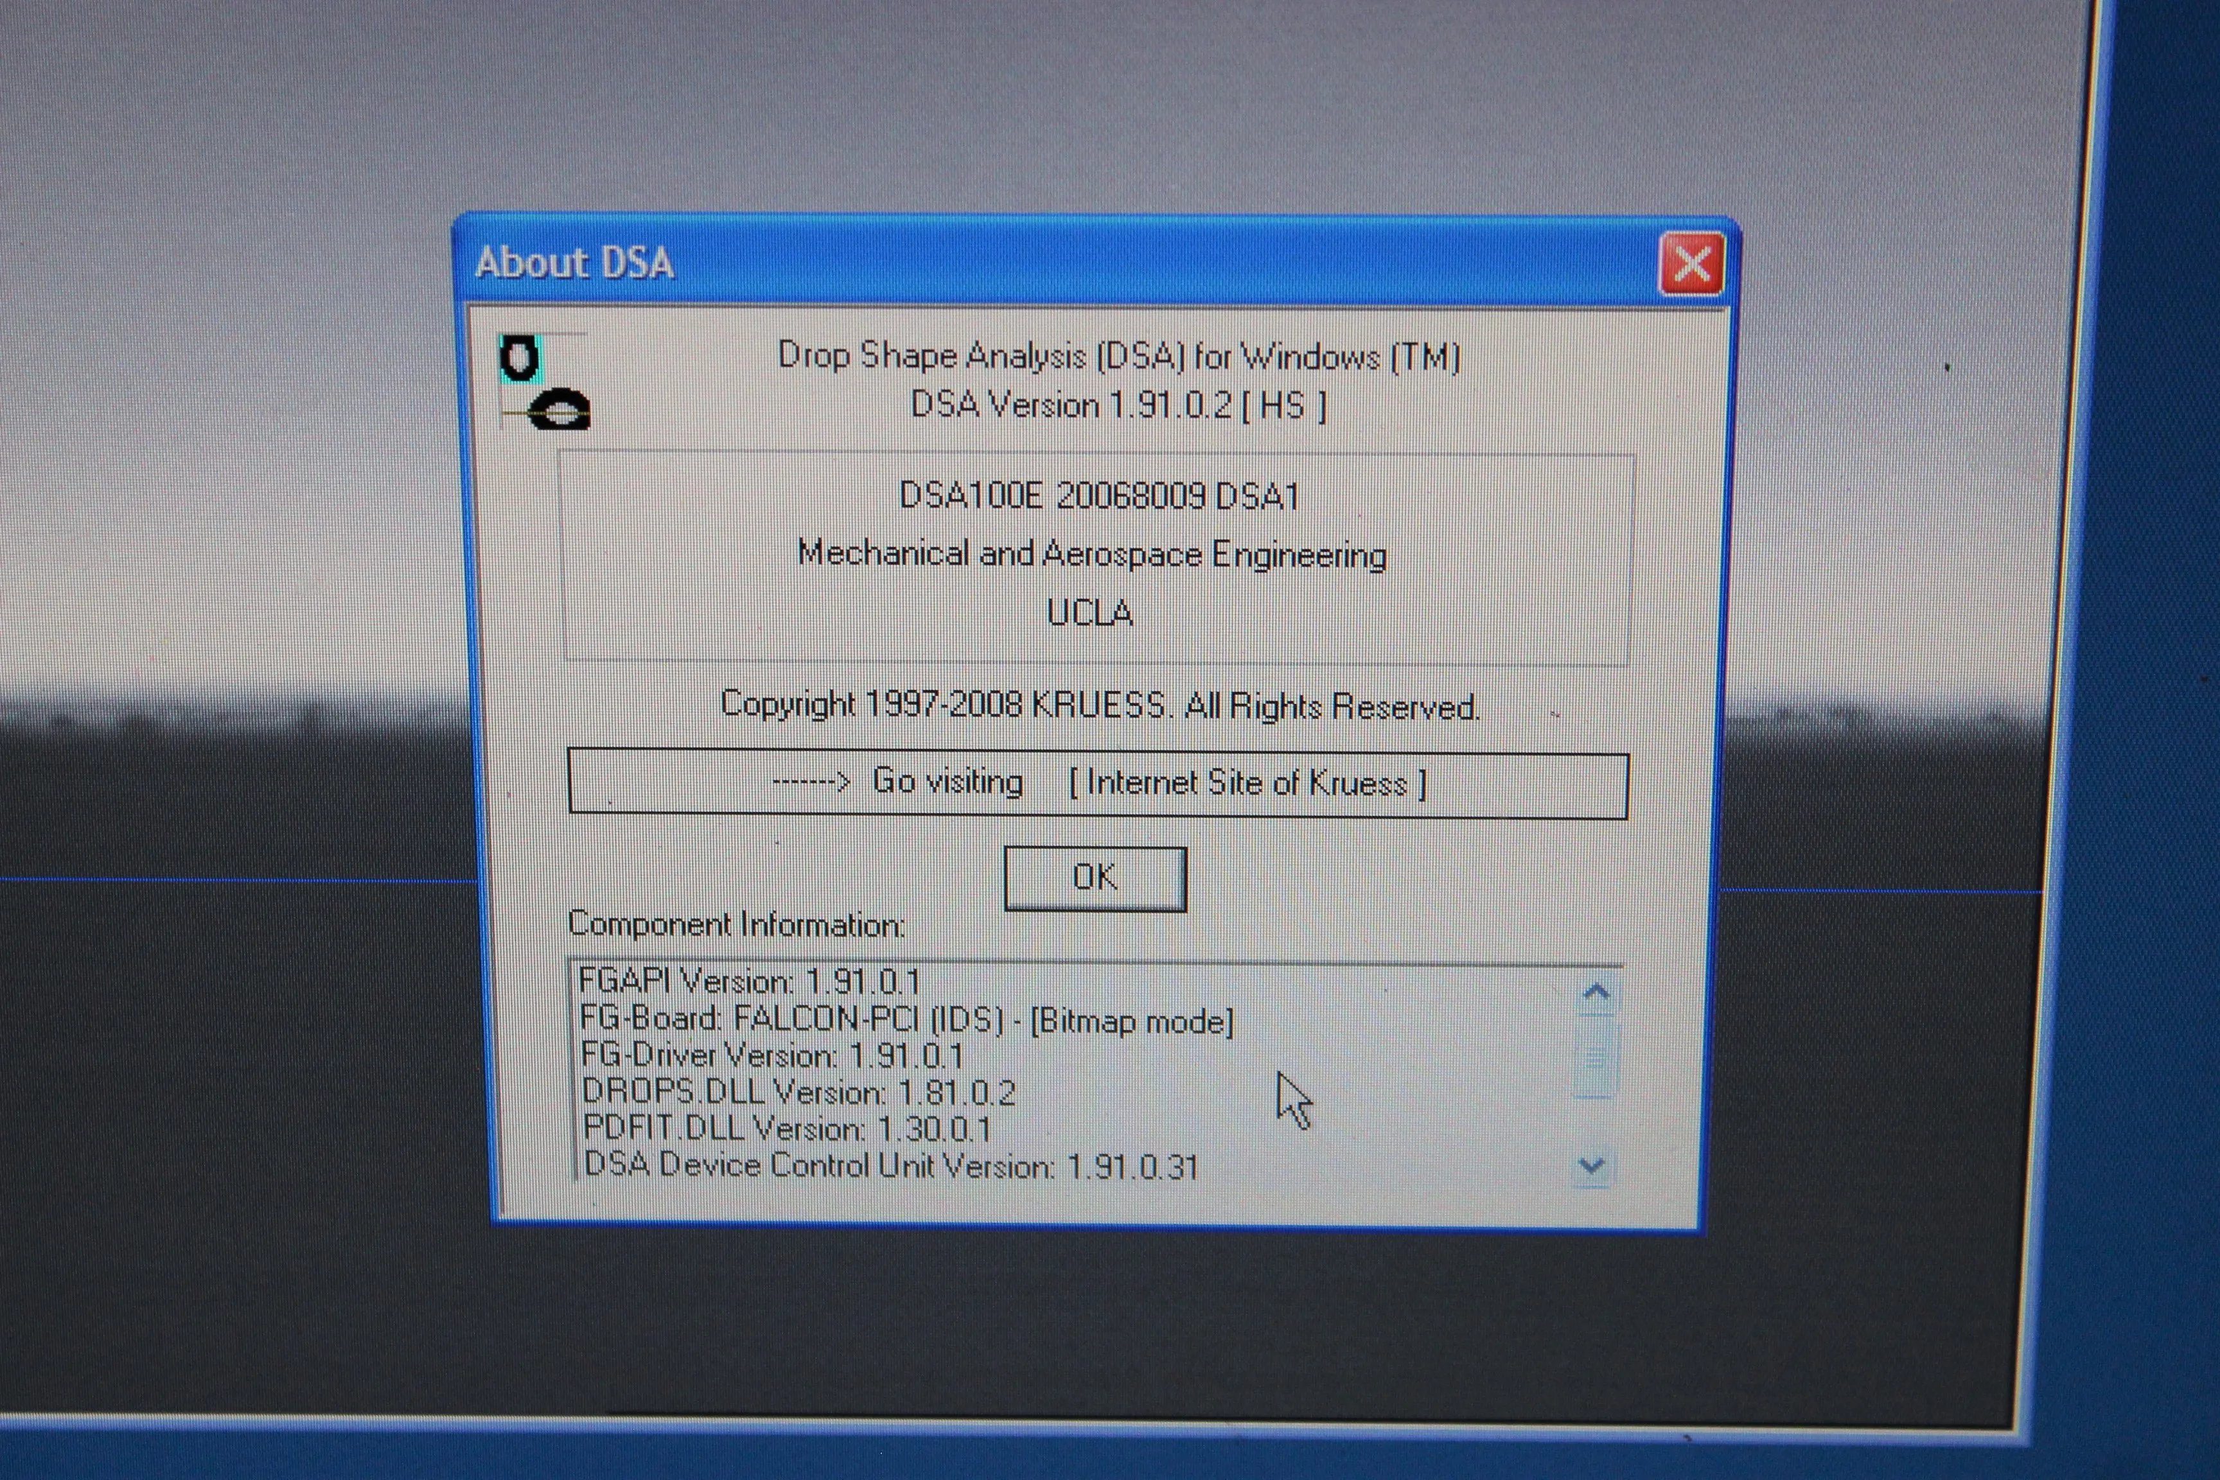This screenshot has height=1480, width=2220.
Task: Click the component list scroll down arrow
Action: pos(1592,1167)
